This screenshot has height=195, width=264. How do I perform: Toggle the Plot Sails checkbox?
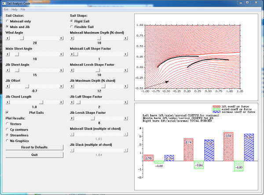pos(7,113)
